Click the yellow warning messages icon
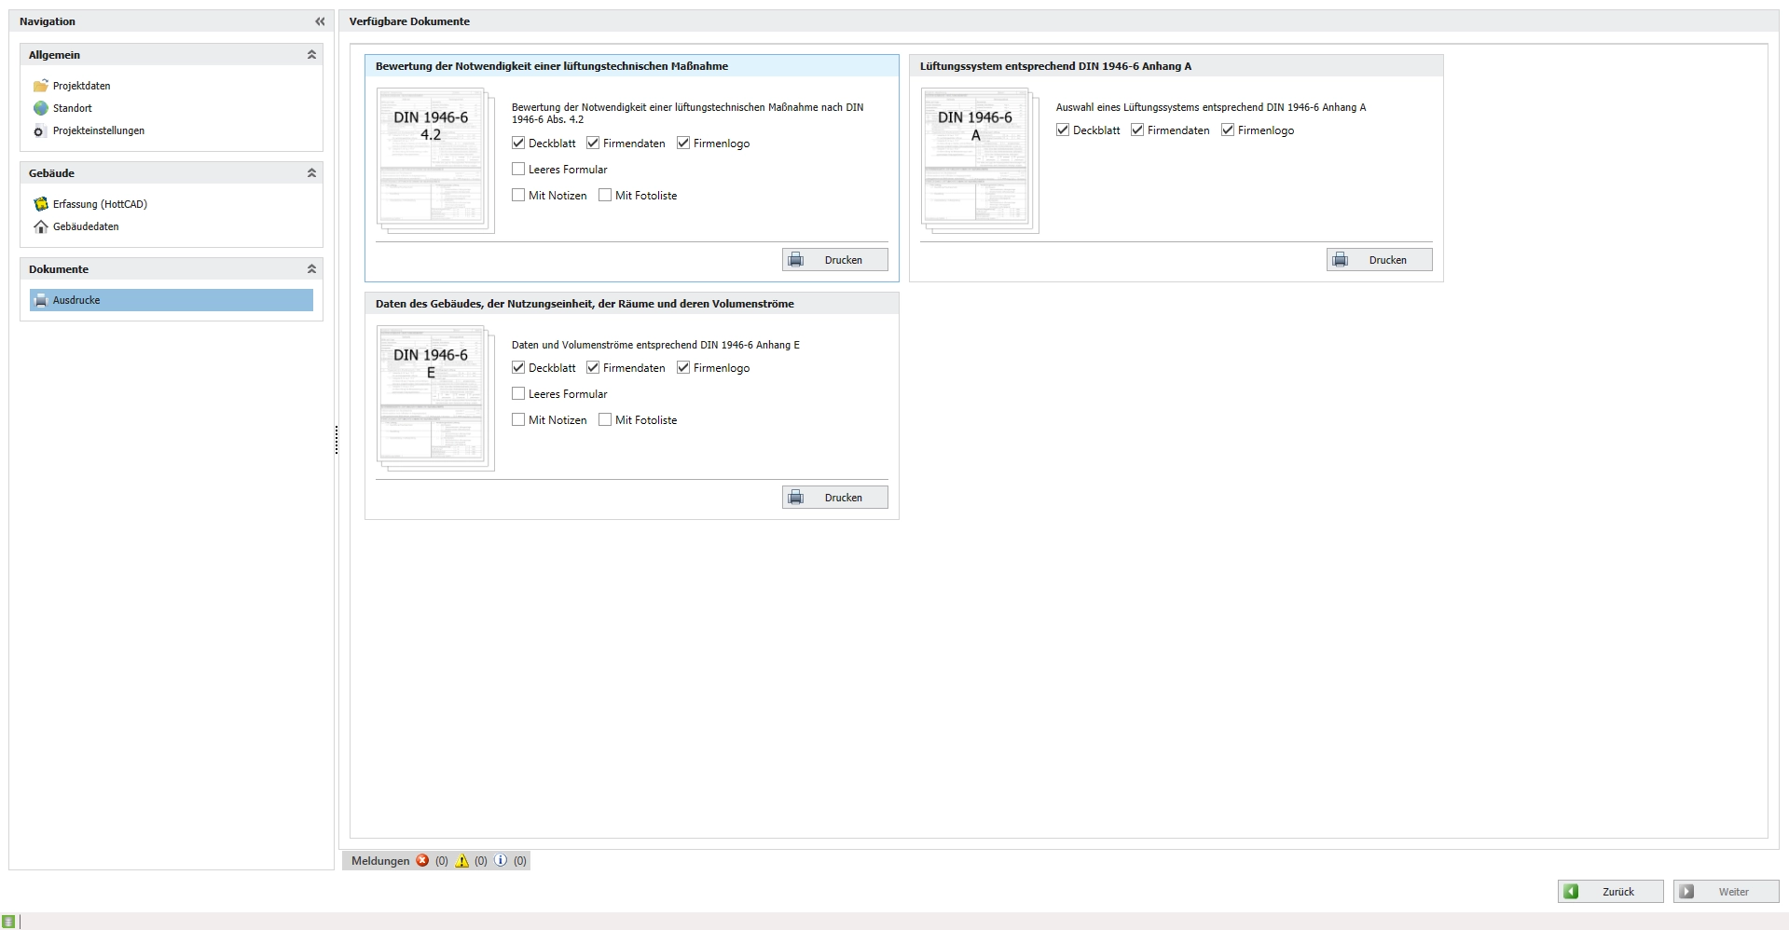Viewport: 1789px width, 930px height. 462,861
